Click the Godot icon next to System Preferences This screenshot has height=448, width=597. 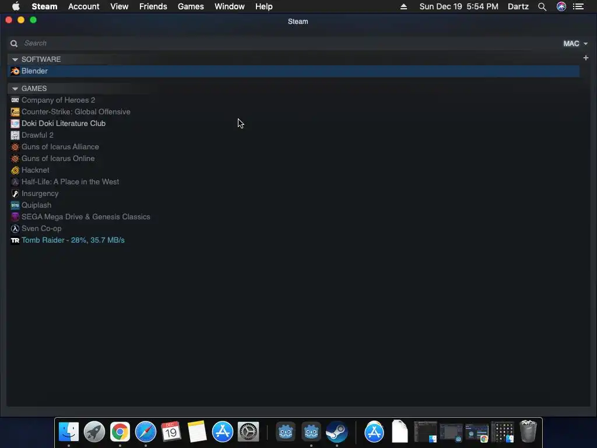click(x=286, y=432)
